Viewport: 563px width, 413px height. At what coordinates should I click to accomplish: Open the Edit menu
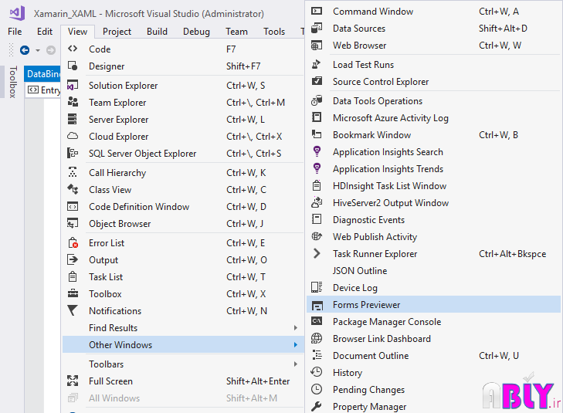pyautogui.click(x=45, y=32)
